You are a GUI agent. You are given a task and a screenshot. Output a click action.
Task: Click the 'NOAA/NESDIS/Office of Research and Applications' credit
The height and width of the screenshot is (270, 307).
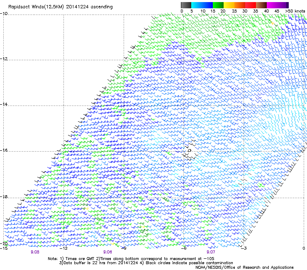tap(244, 268)
